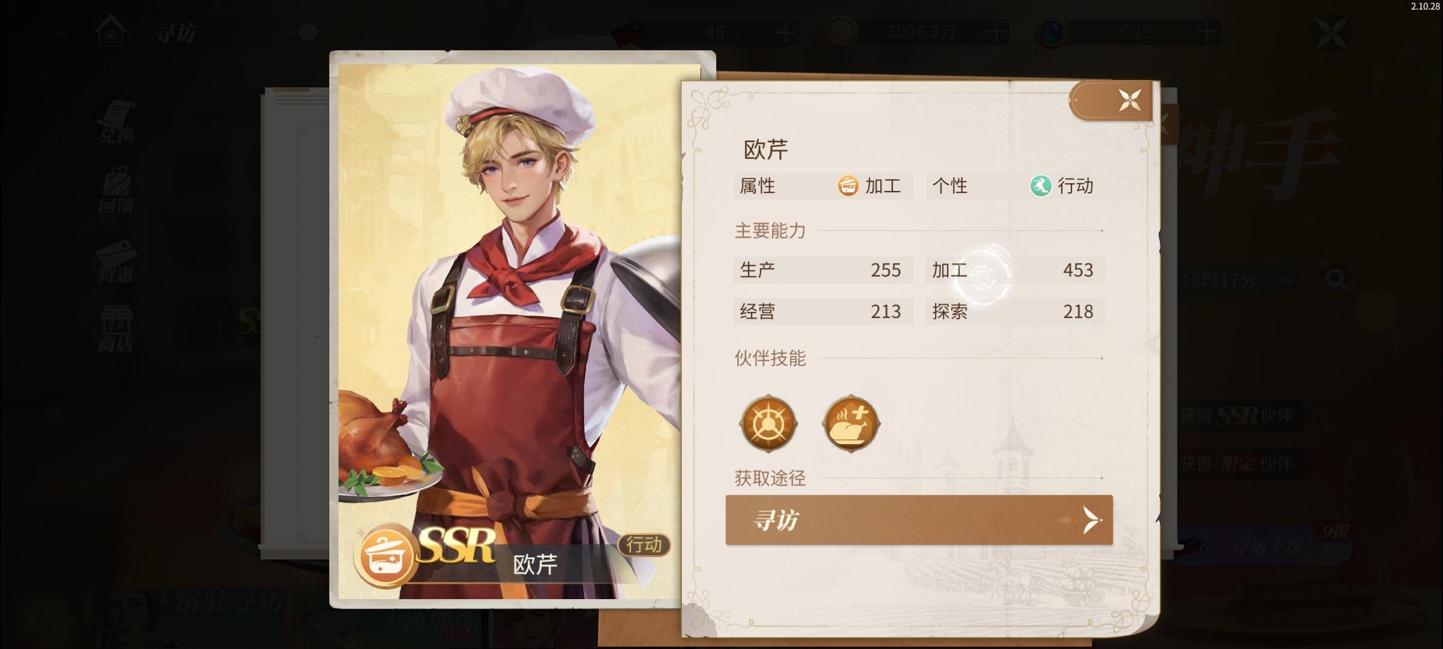The image size is (1443, 649).
Task: Open the roast chicken plus skill icon
Action: (x=850, y=424)
